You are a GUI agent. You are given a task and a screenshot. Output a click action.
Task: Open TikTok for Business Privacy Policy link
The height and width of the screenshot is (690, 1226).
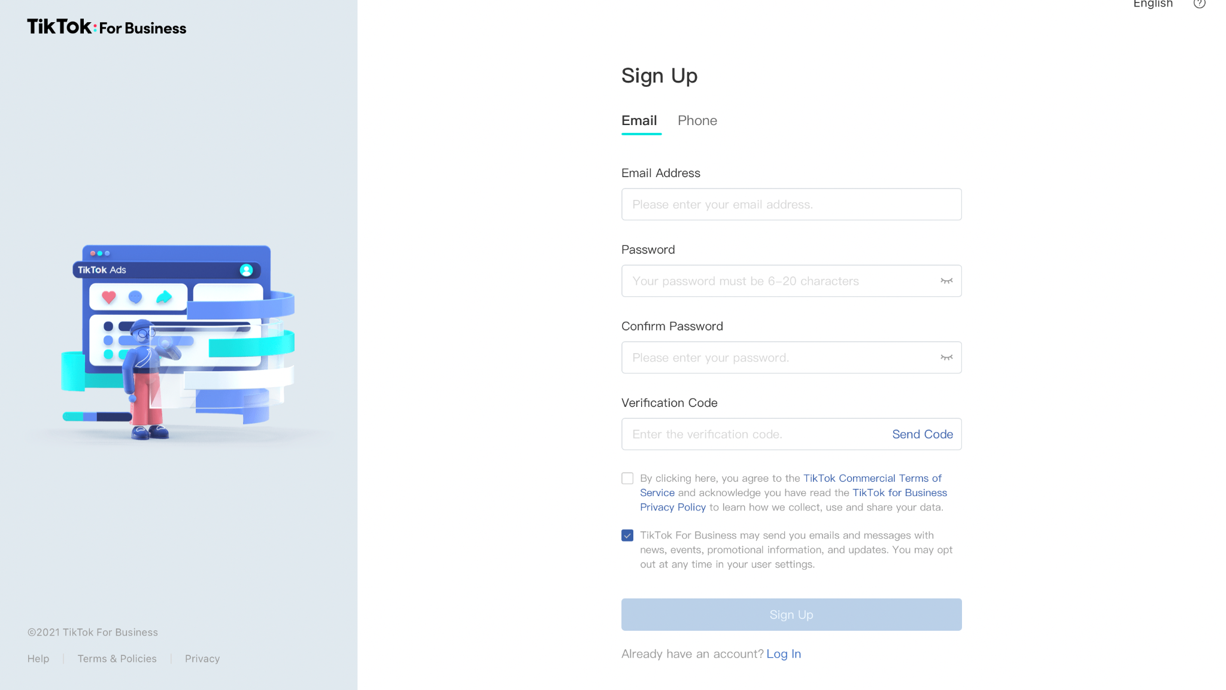click(x=794, y=500)
